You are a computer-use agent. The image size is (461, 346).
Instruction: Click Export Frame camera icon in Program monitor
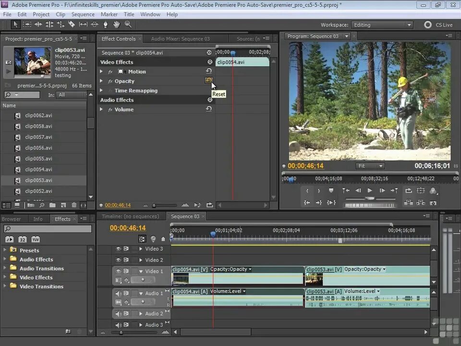[x=433, y=203]
